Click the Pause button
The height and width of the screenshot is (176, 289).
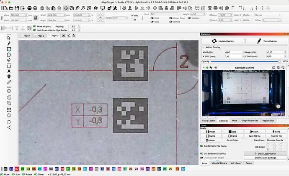[211, 132]
